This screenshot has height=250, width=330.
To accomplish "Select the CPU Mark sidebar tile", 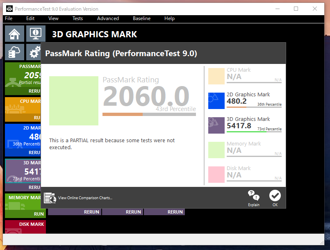I will point(23,105).
